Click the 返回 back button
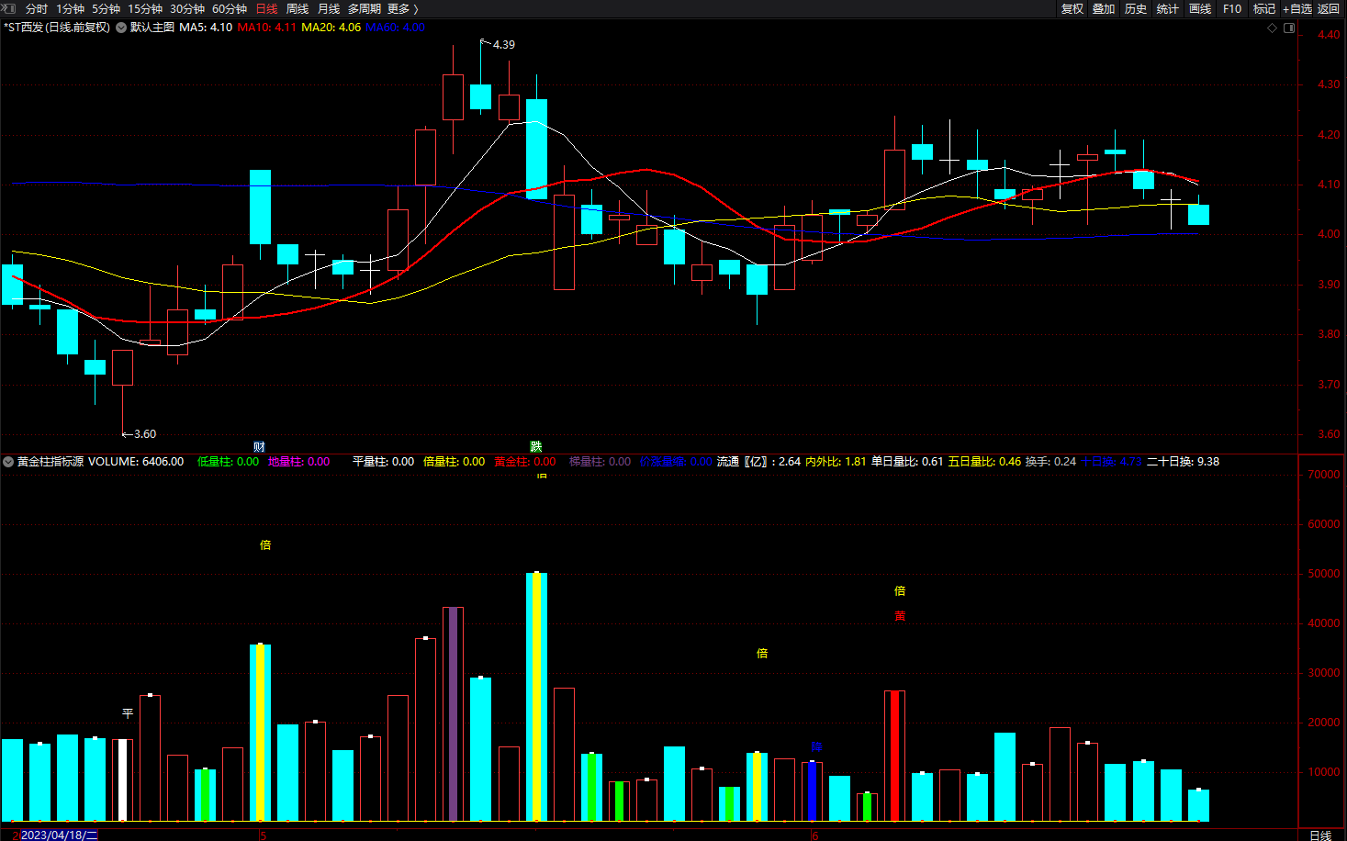The height and width of the screenshot is (841, 1347). pos(1329,9)
